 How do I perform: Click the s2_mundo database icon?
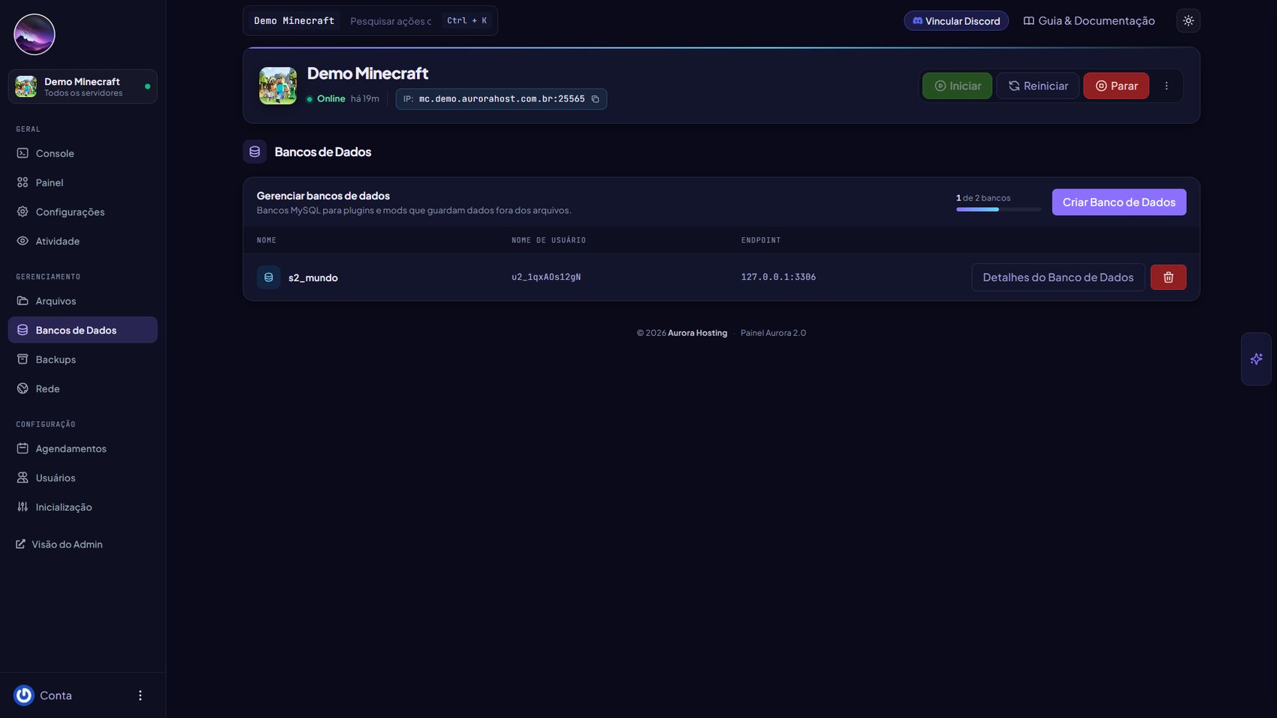tap(268, 277)
